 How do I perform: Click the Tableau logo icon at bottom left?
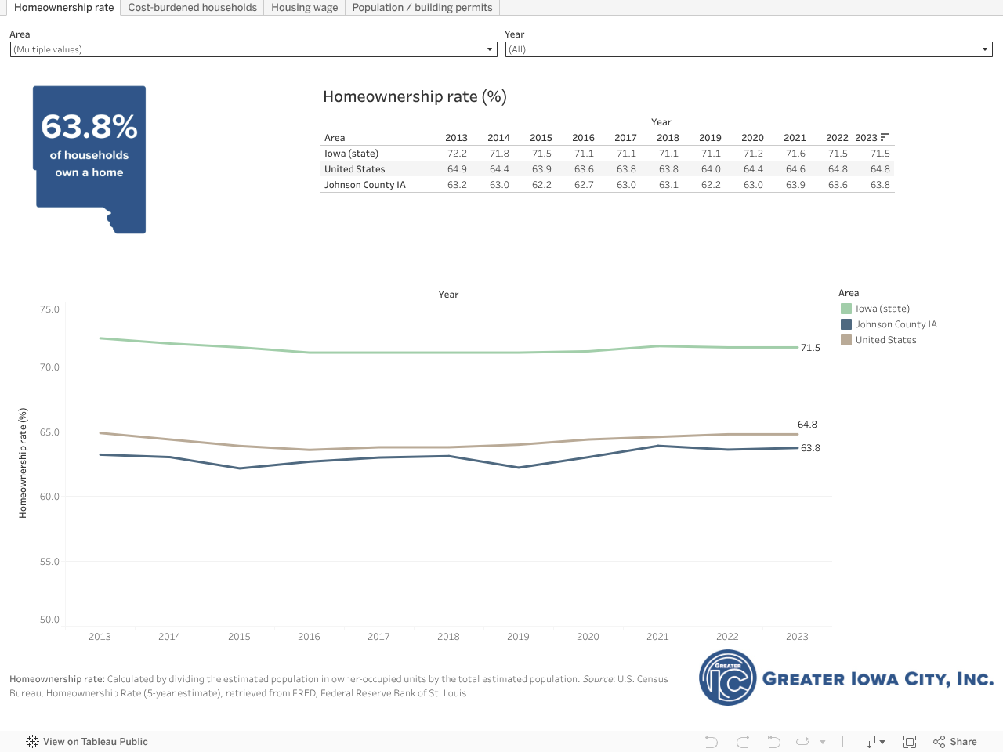(32, 742)
